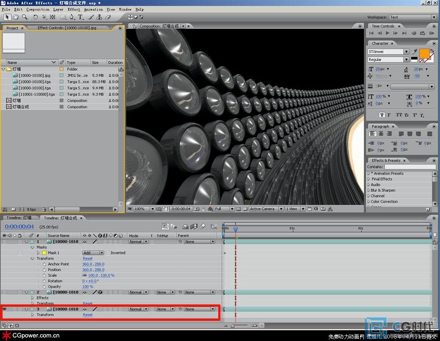Open the composition flowchart view icon
Screen dimensions: 440x341
pos(330,209)
